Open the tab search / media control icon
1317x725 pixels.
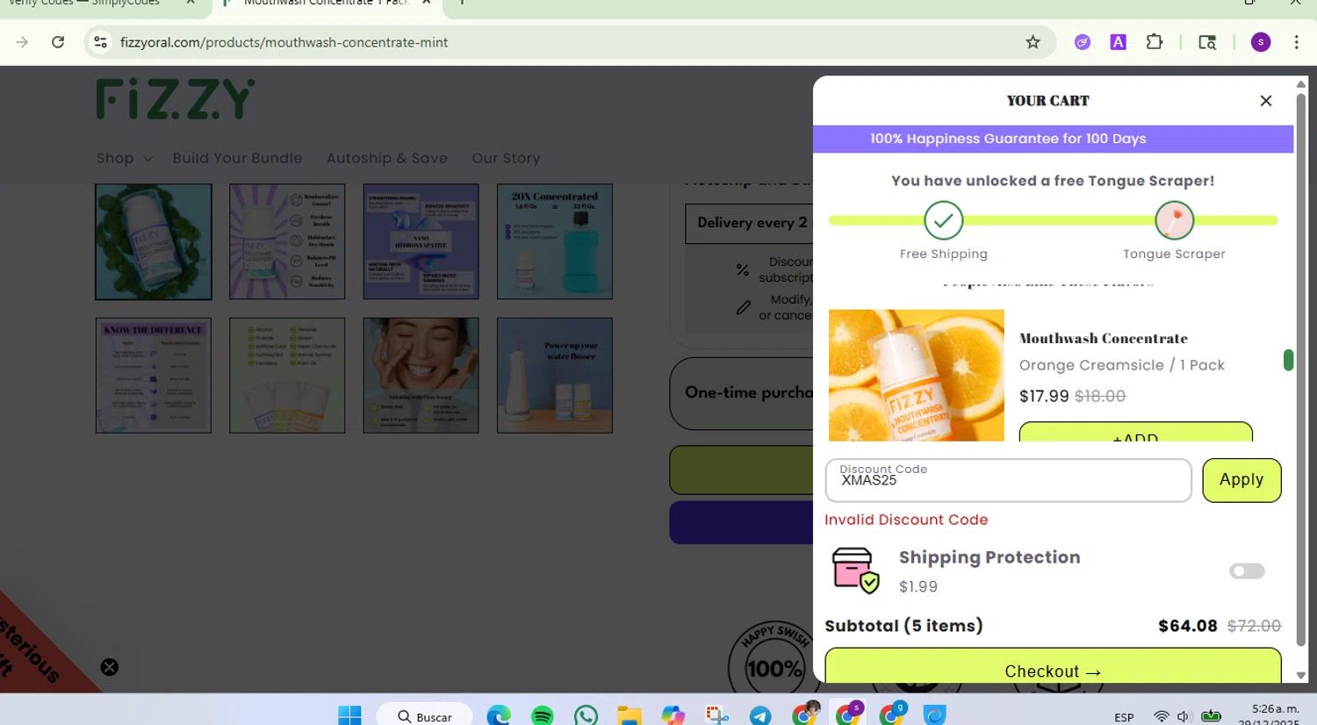click(x=1207, y=42)
